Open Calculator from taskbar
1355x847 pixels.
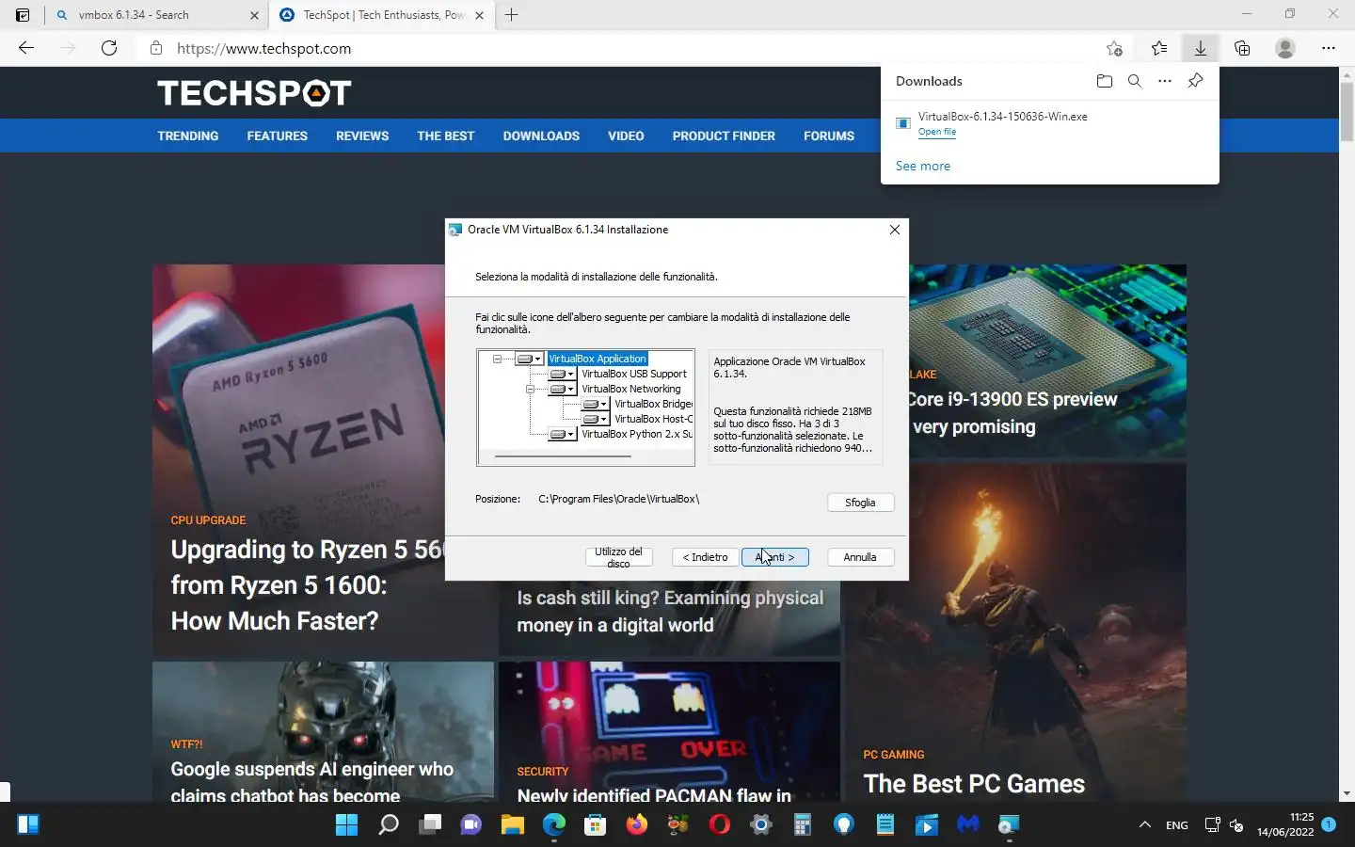point(803,825)
